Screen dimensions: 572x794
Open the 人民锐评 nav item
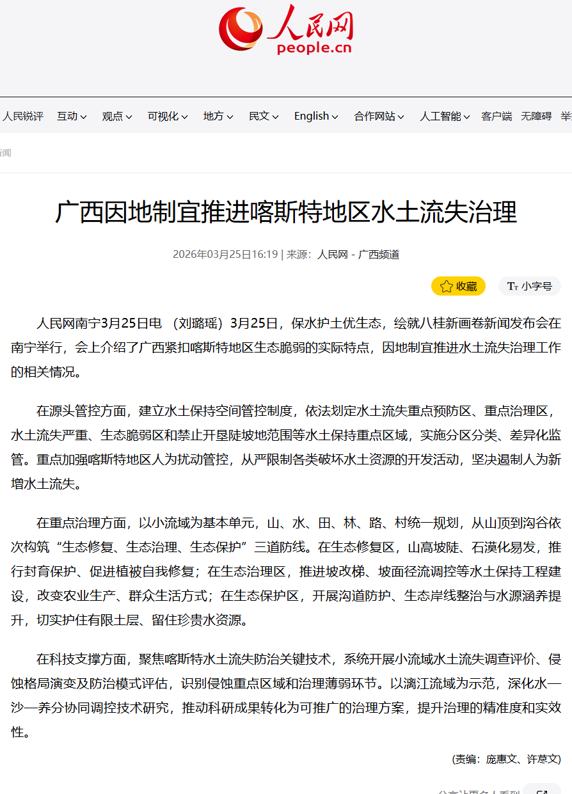coord(23,116)
